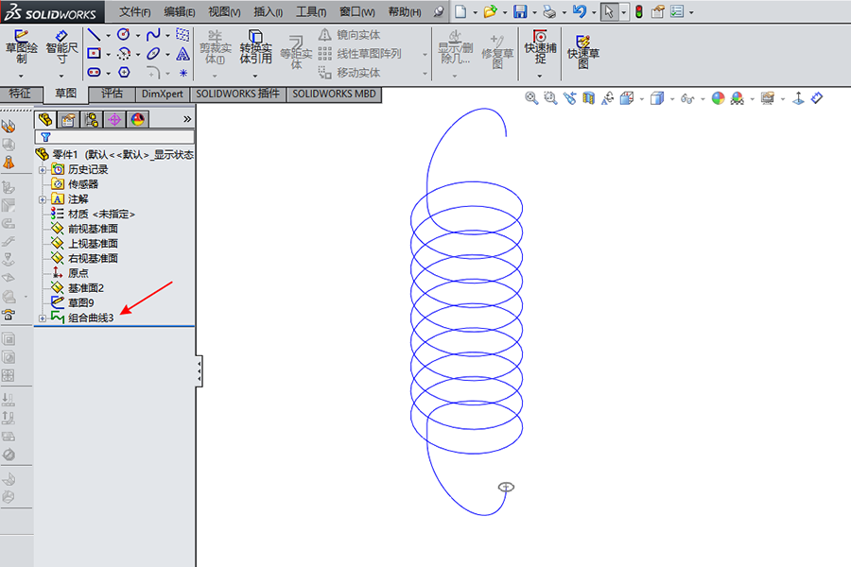The width and height of the screenshot is (851, 567).
Task: Open the 插入(I) menu
Action: click(x=269, y=11)
